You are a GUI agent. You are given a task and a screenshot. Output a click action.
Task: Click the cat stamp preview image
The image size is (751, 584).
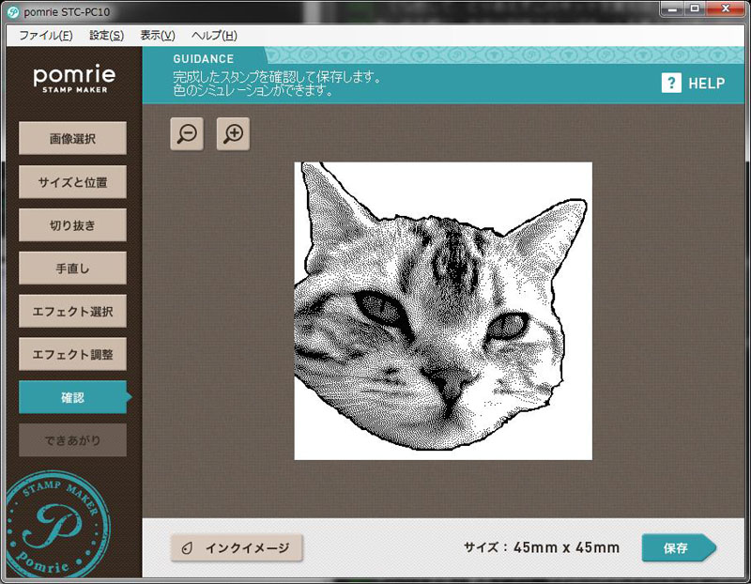point(441,310)
